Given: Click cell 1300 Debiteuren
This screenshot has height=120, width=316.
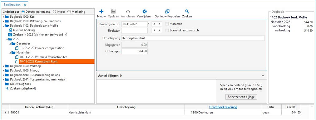Looking at the screenshot, I should [x=223, y=113].
